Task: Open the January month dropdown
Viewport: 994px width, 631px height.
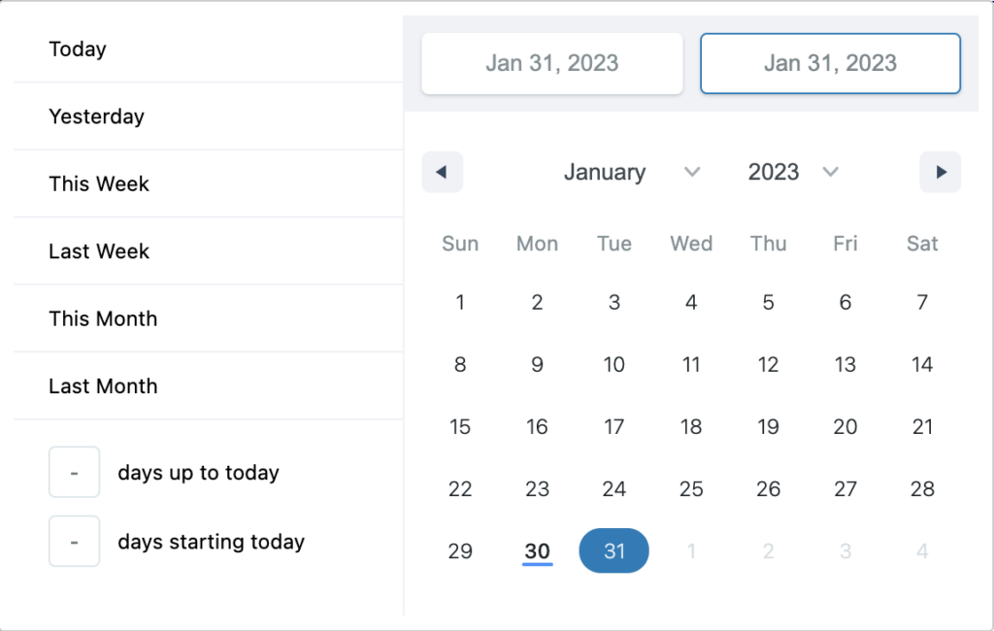Action: 631,172
